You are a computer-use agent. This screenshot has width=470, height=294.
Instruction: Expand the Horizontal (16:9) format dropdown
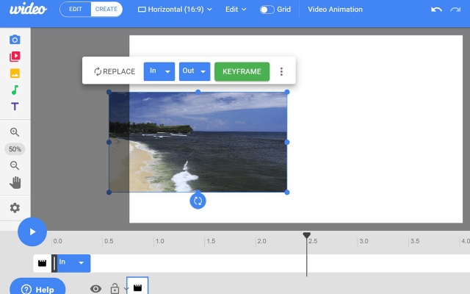pos(175,10)
